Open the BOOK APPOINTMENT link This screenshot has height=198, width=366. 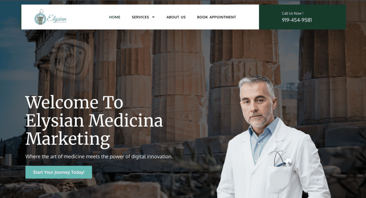click(x=216, y=17)
